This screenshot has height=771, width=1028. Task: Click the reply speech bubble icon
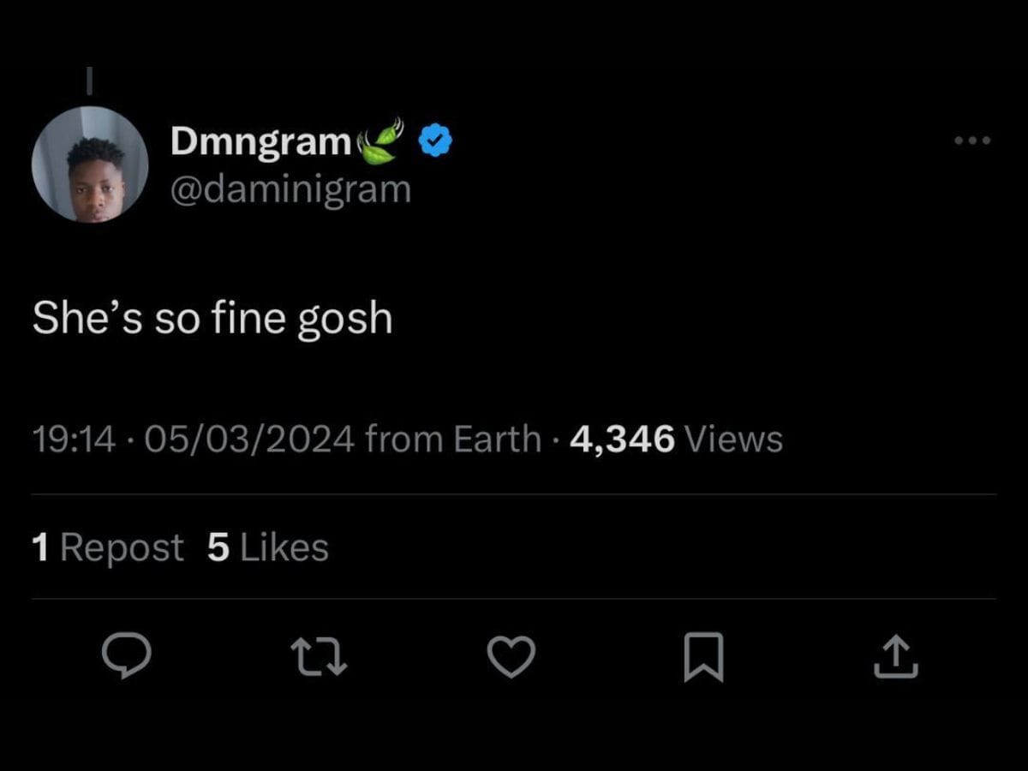pyautogui.click(x=127, y=657)
